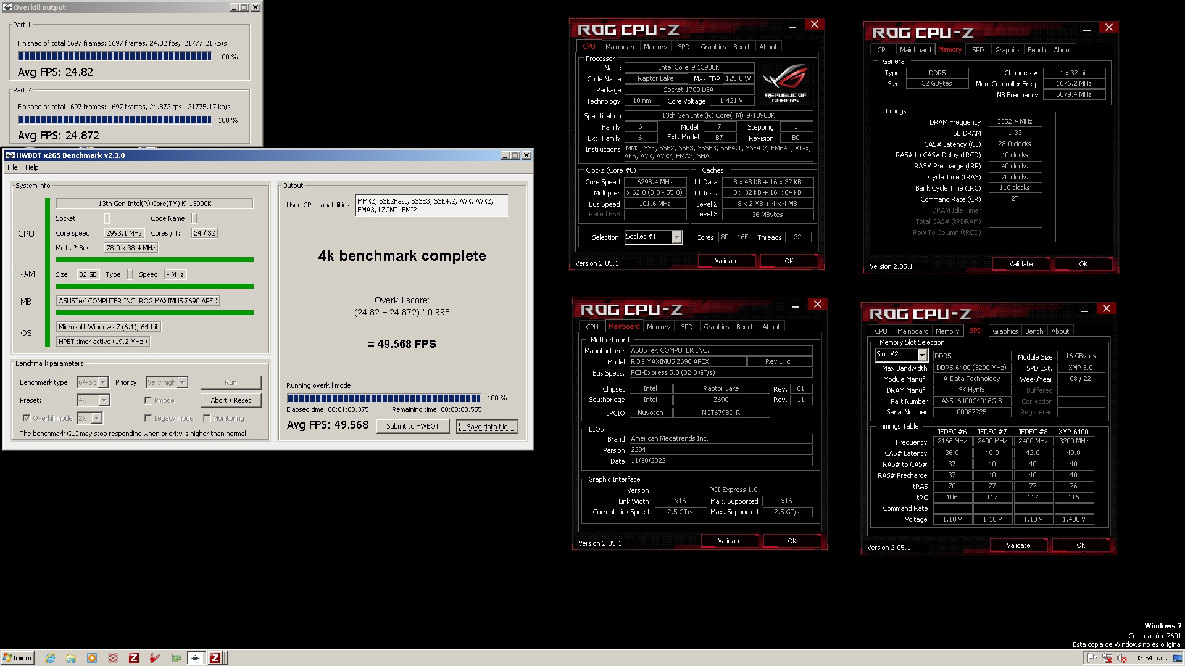Click the processor name field in HWBOT
Screen dimensions: 1185x666
coord(154,203)
